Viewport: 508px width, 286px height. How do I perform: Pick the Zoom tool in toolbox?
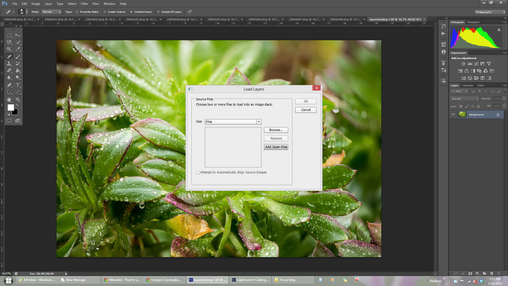click(x=18, y=99)
